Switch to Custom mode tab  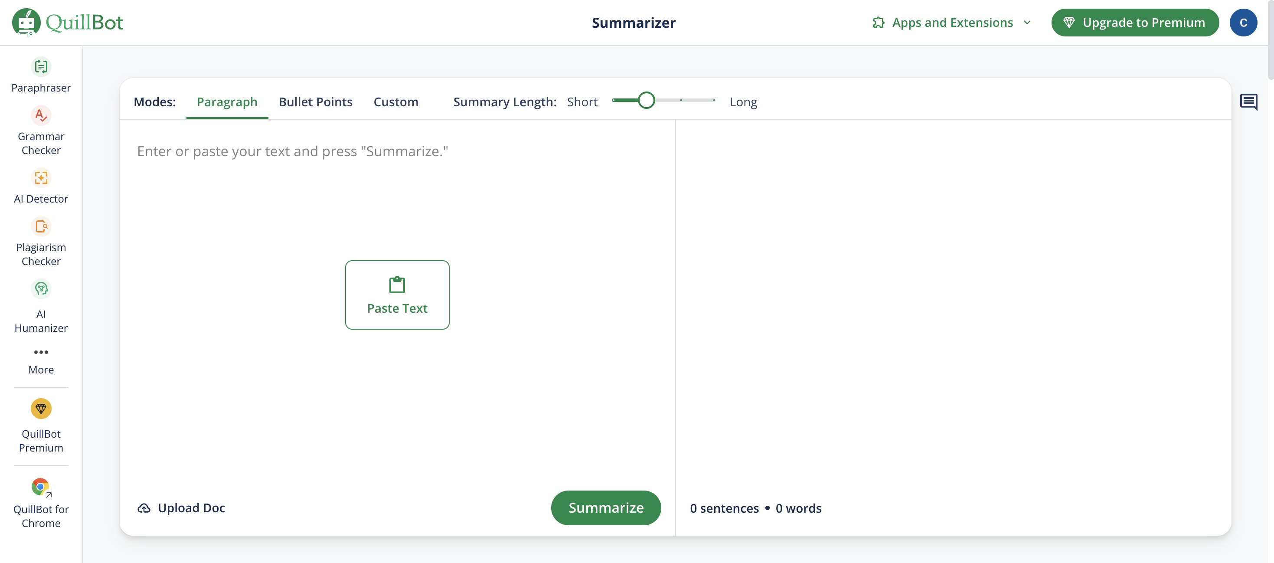click(x=395, y=102)
